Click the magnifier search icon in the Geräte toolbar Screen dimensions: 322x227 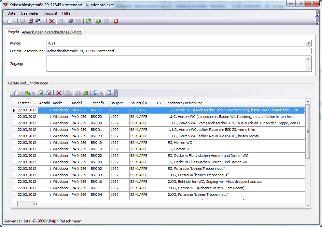click(109, 93)
